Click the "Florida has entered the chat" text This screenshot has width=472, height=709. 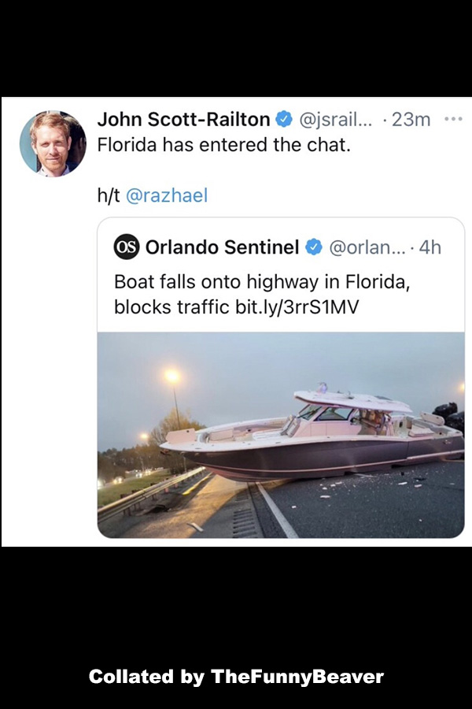pos(224,145)
